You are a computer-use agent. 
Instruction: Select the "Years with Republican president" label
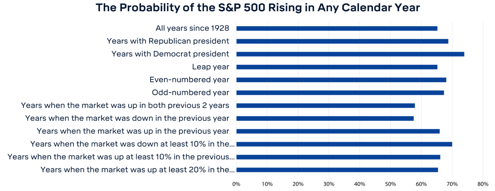pos(168,41)
